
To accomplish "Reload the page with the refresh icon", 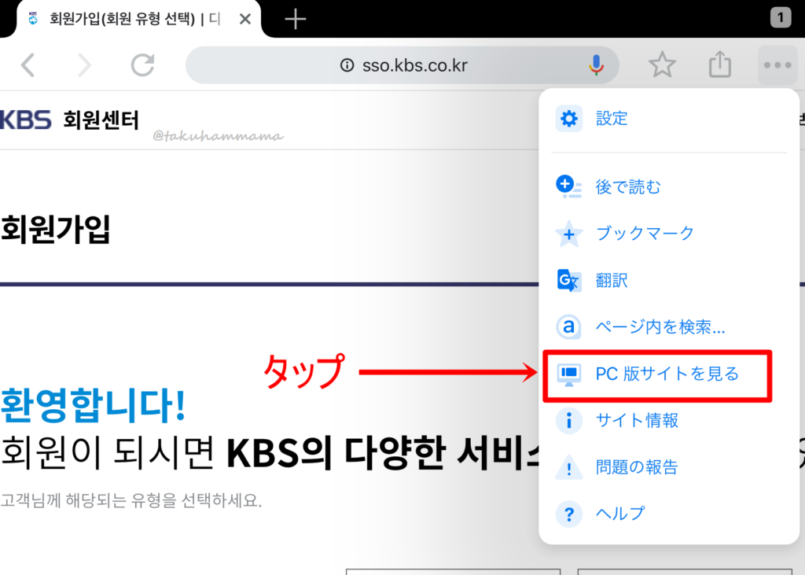I will 142,65.
